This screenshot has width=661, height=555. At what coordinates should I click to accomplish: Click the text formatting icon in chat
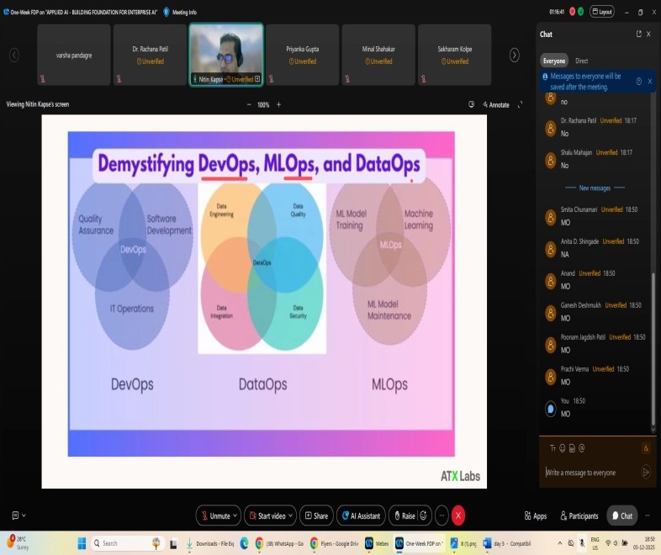click(553, 448)
